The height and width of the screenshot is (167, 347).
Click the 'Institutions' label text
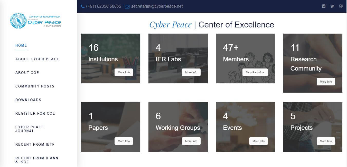pyautogui.click(x=103, y=59)
